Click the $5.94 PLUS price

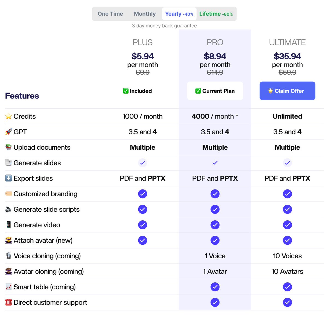point(143,56)
